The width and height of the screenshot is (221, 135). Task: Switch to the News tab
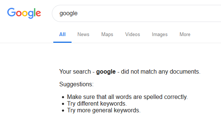click(x=83, y=34)
